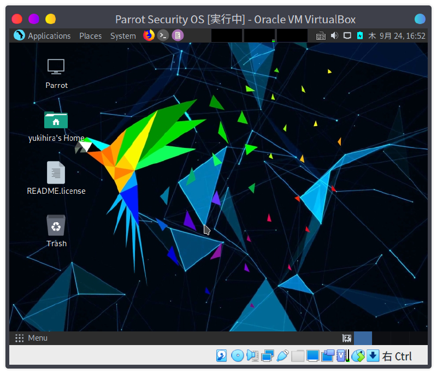Open the volume control in the panel

click(x=335, y=35)
